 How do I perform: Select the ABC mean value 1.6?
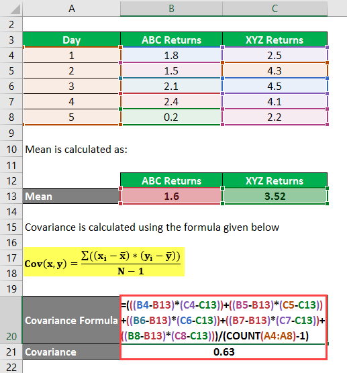coord(171,197)
